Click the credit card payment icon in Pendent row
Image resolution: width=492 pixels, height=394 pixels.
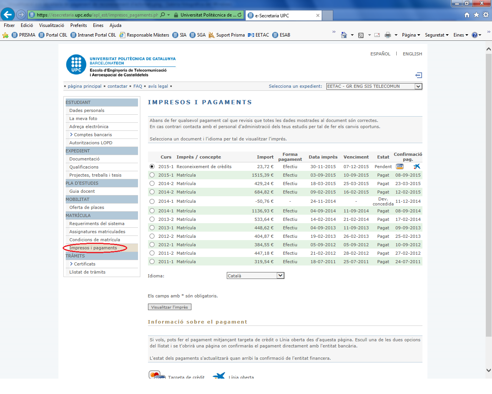[400, 167]
